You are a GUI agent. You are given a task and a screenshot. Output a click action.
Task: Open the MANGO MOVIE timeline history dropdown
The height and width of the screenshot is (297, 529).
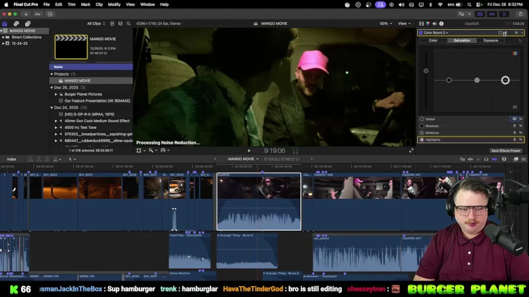point(243,159)
